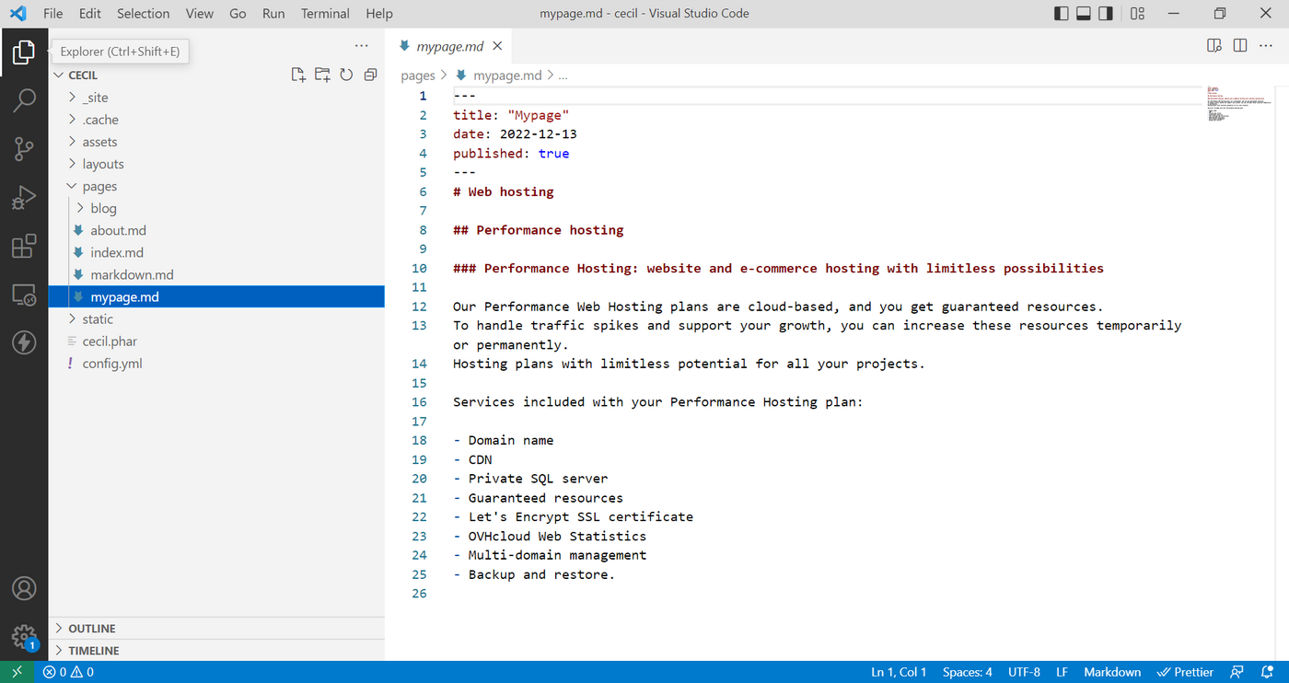Open Markdown preview to the side
The image size is (1289, 683).
pyautogui.click(x=1214, y=45)
